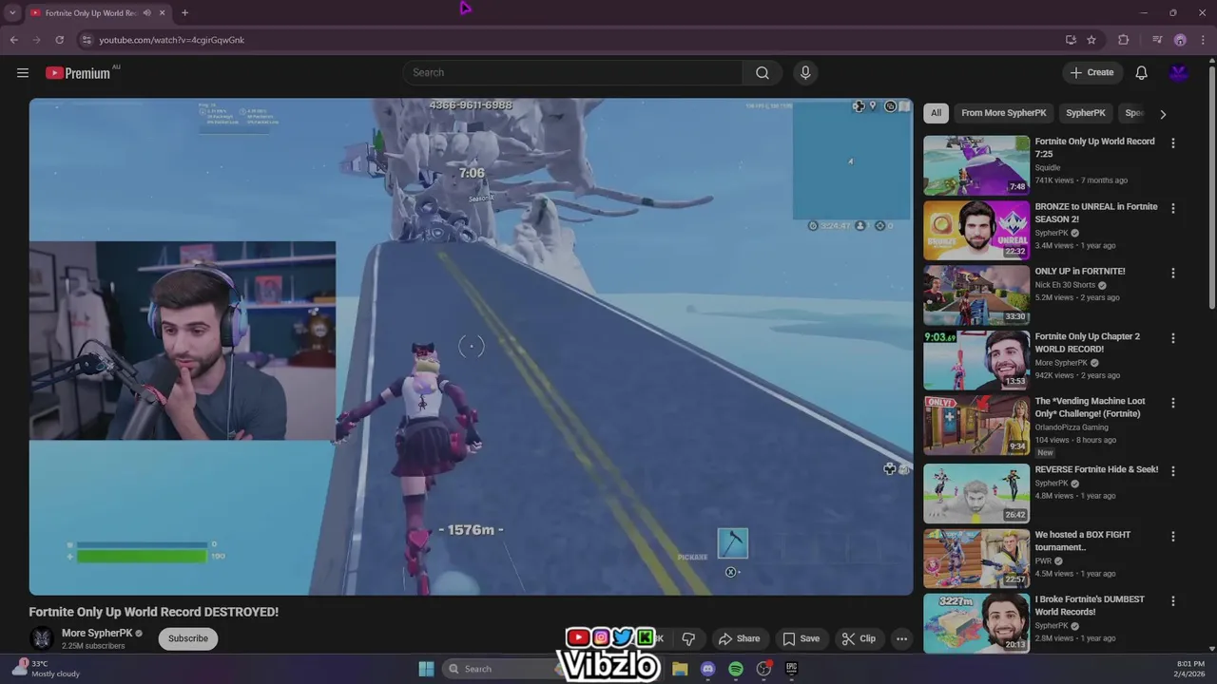
Task: Close the Fortnite Only Up tab
Action: (162, 12)
